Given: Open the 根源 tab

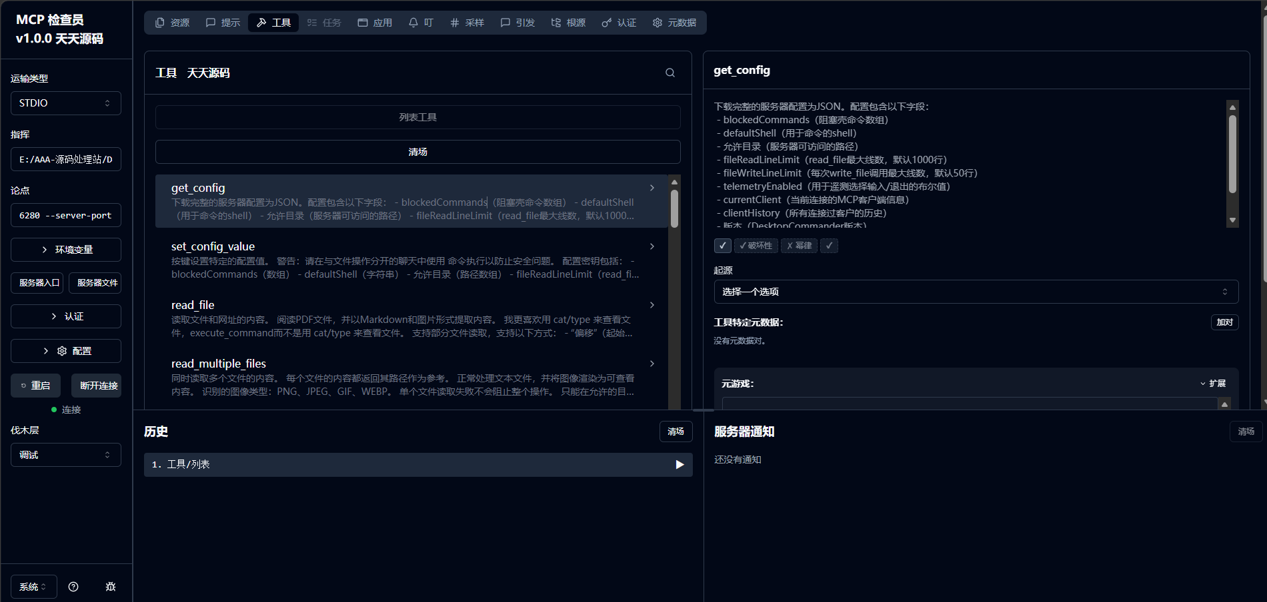Looking at the screenshot, I should click(x=568, y=23).
